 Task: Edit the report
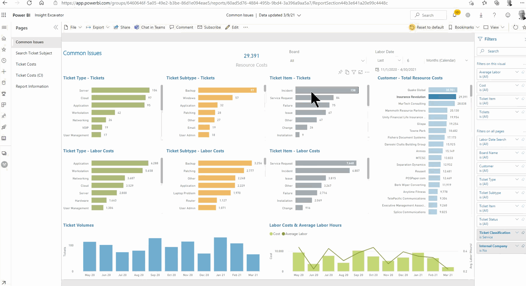pos(232,27)
